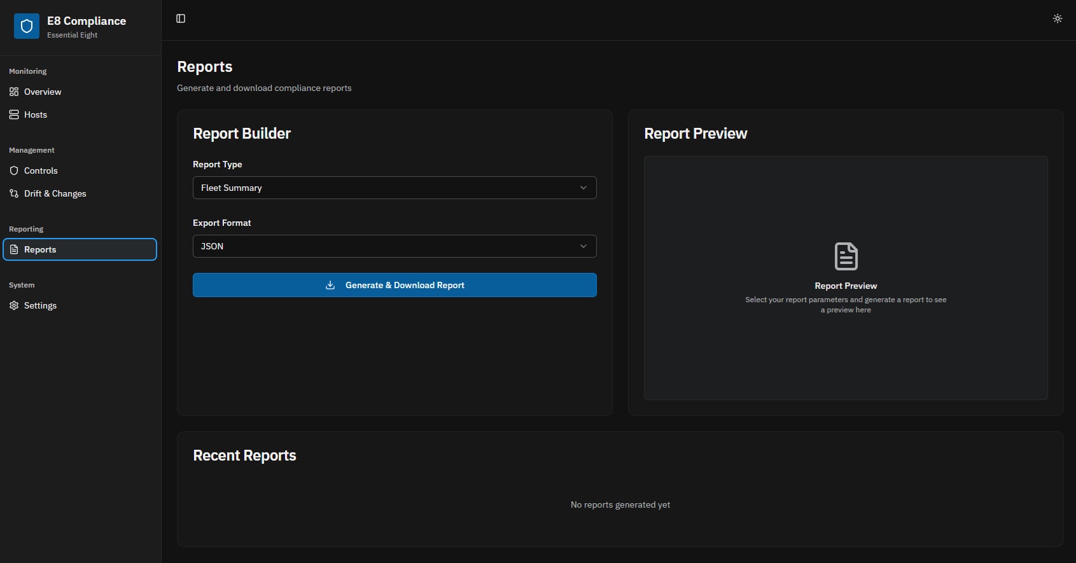Click the Management section label
This screenshot has width=1076, height=563.
(x=32, y=150)
